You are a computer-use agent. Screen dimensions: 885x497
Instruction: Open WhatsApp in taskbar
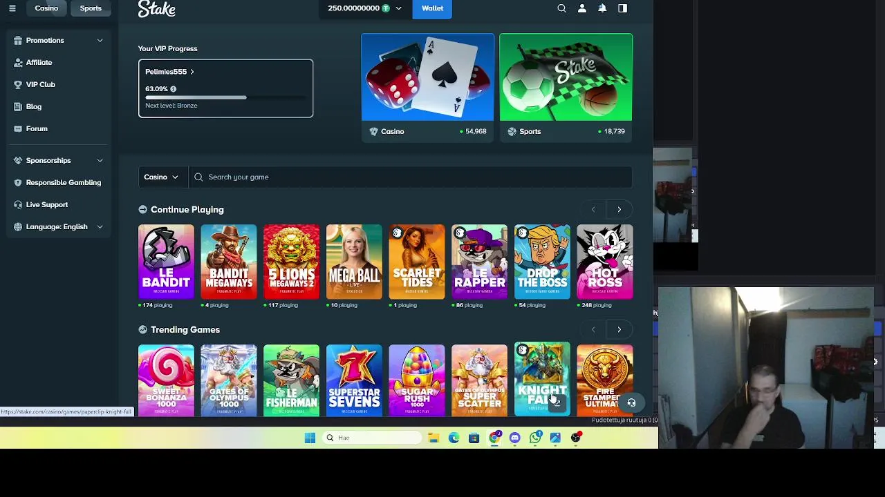point(535,438)
